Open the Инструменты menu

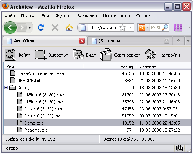point(116,16)
